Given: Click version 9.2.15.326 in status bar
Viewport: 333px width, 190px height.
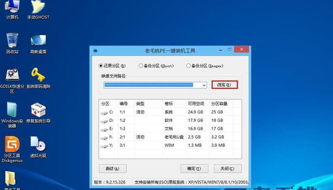Looking at the screenshot, I should [x=109, y=182].
